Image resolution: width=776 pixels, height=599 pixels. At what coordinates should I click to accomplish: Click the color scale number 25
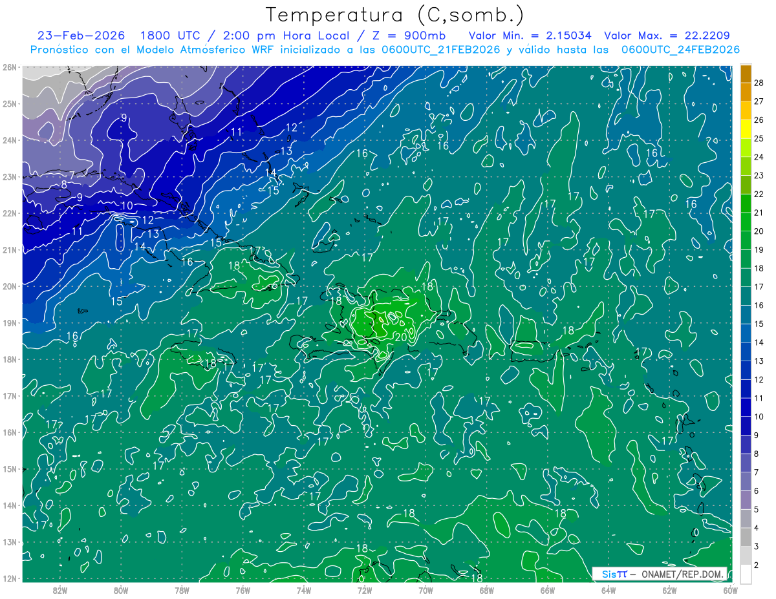(x=759, y=138)
